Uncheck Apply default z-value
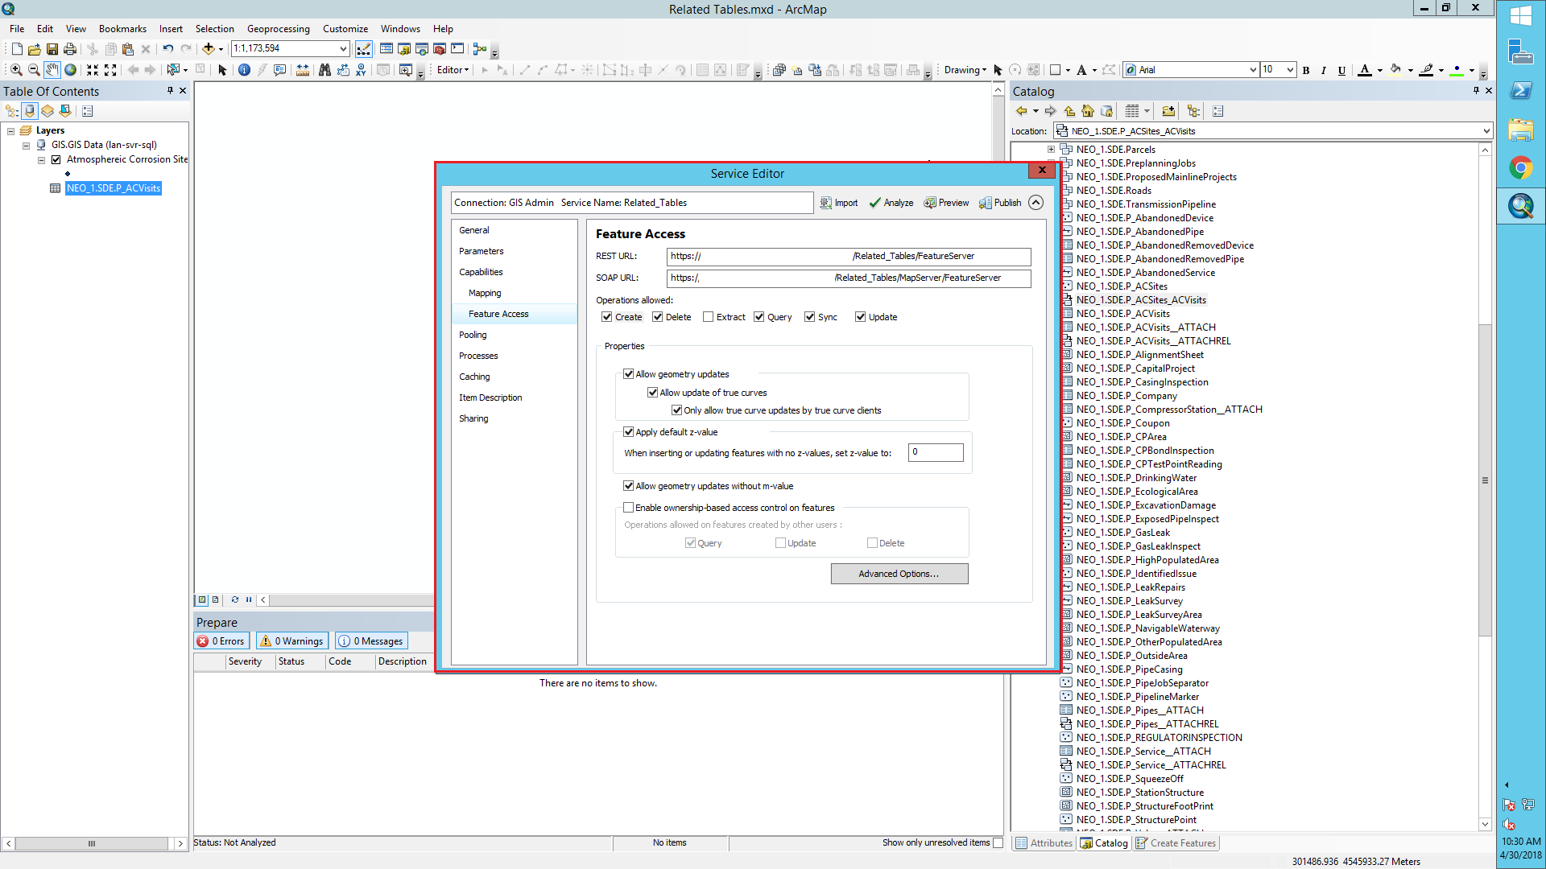1546x869 pixels. coord(629,432)
